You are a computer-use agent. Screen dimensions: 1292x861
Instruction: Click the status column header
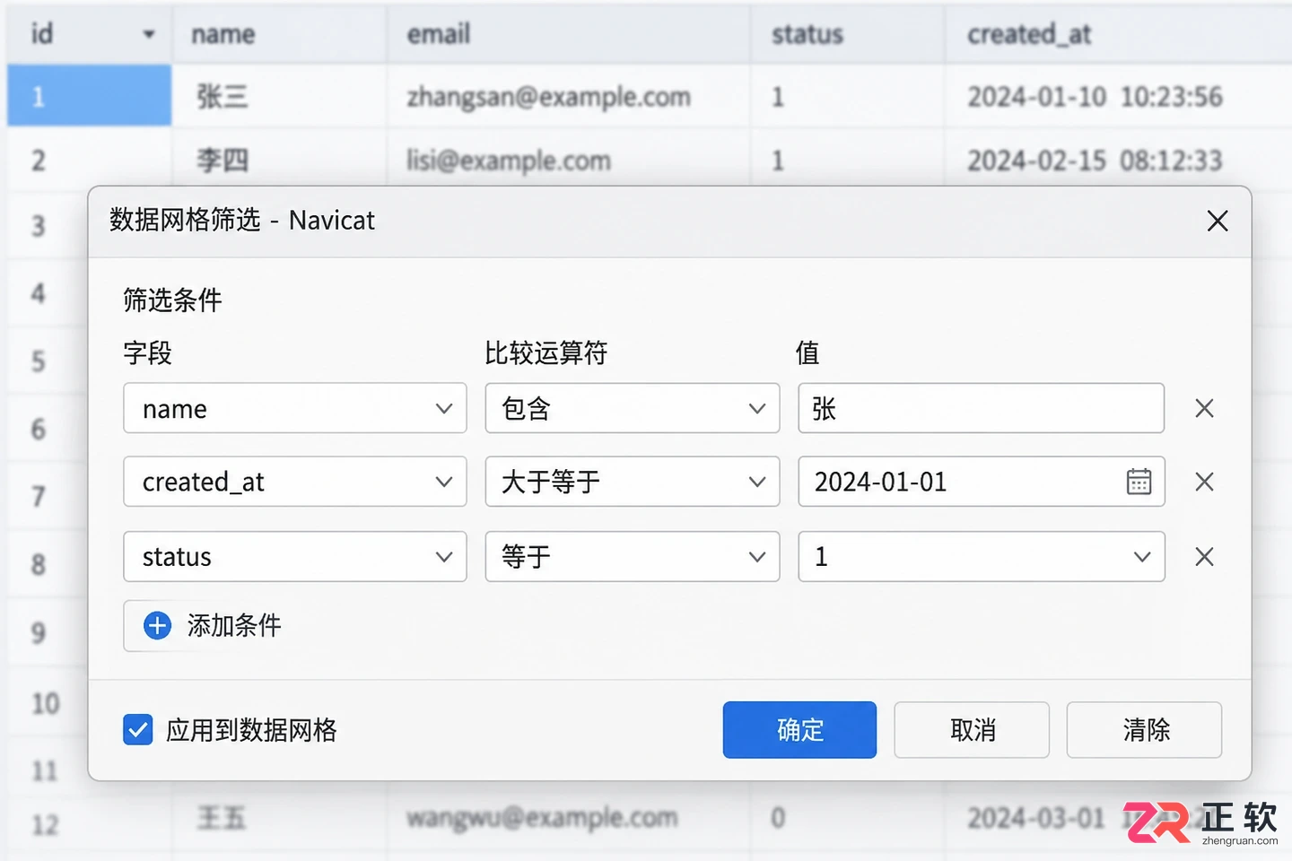coord(847,34)
